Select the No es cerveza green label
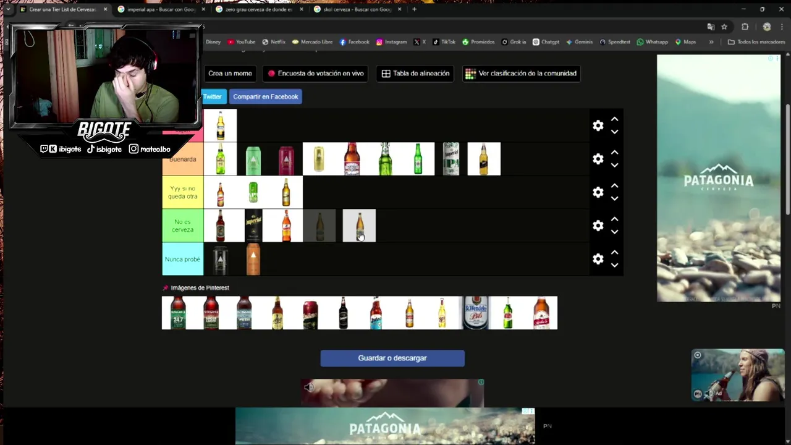The width and height of the screenshot is (791, 445). coord(183,226)
